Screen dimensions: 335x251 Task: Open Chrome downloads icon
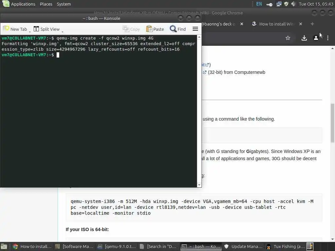point(304,38)
